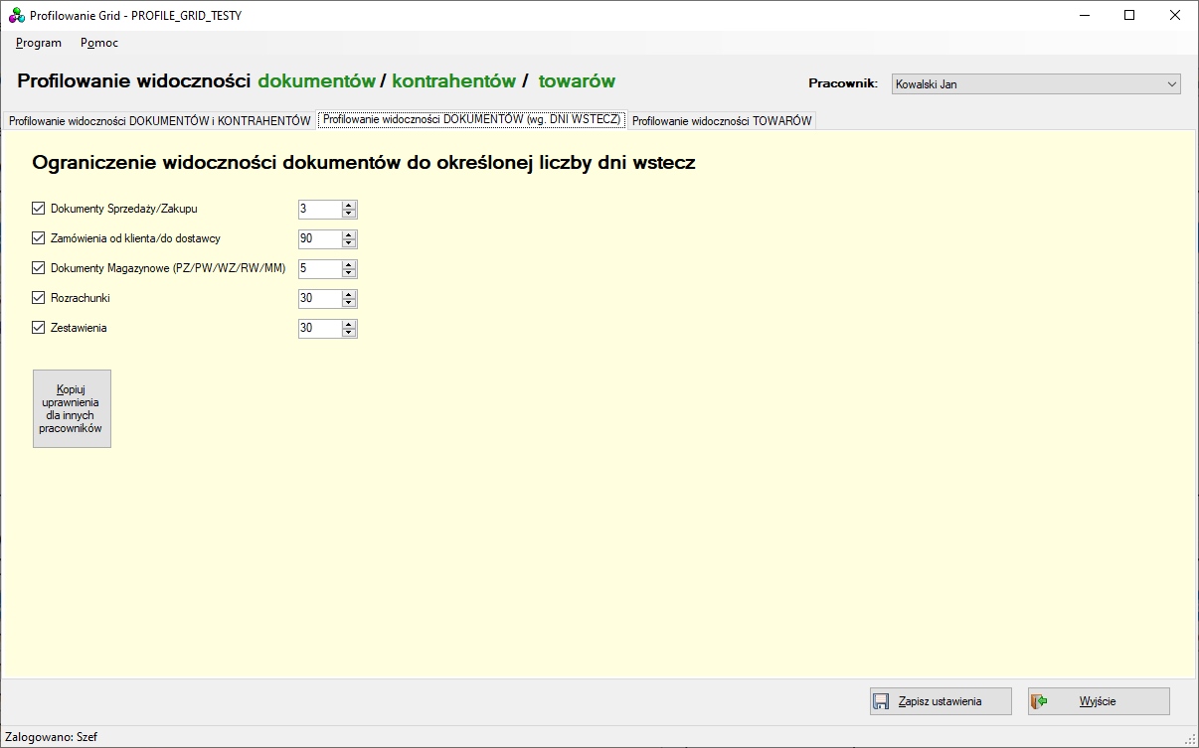
Task: Click the Zapisz ustawienia button
Action: (x=941, y=701)
